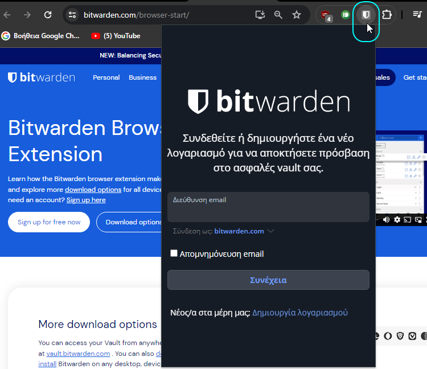
Task: Expand the bitwarden.com server selector dropdown
Action: click(x=244, y=231)
